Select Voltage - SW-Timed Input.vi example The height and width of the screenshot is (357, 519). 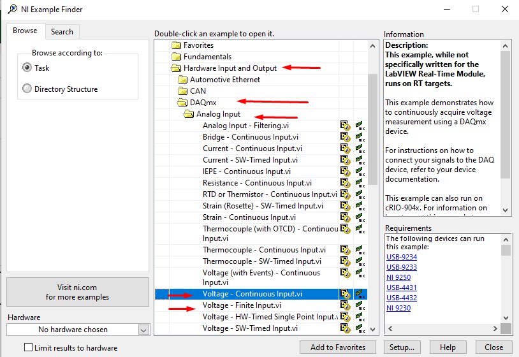tap(250, 328)
